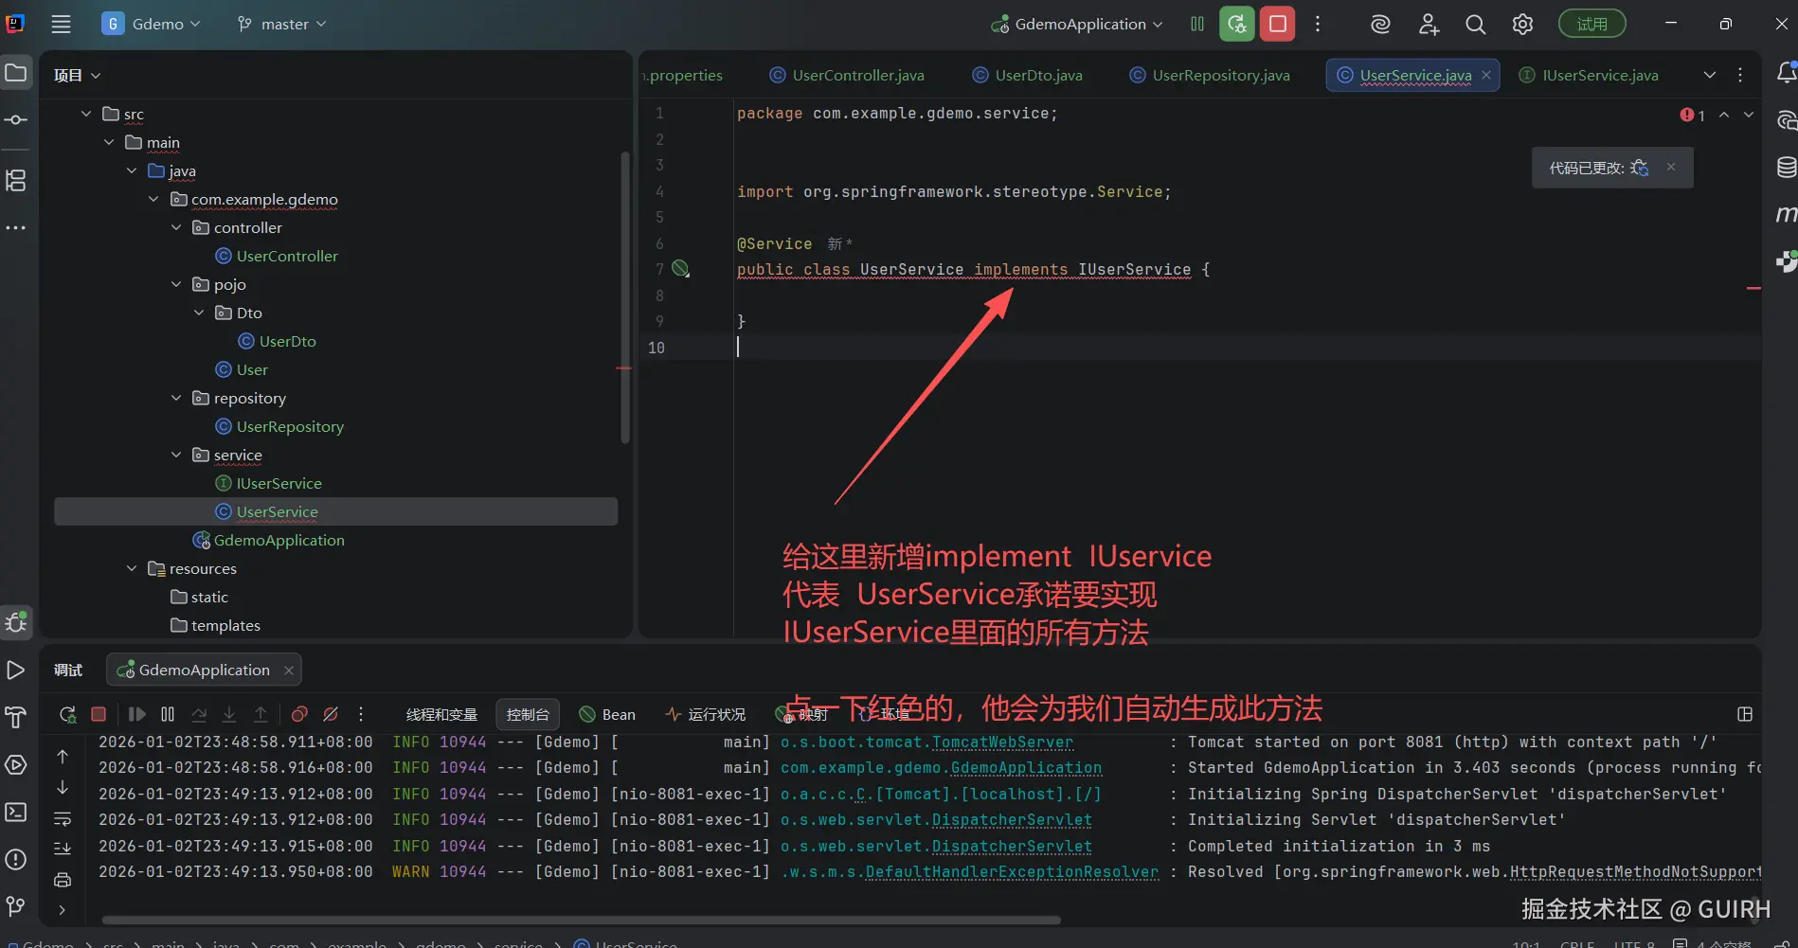1798x948 pixels.
Task: Toggle scroll to end of console
Action: click(x=63, y=849)
